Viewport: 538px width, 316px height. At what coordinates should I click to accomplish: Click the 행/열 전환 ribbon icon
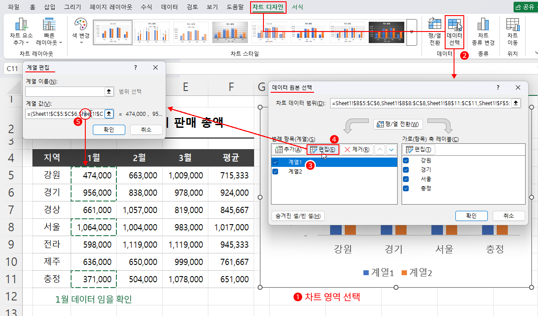pyautogui.click(x=434, y=32)
